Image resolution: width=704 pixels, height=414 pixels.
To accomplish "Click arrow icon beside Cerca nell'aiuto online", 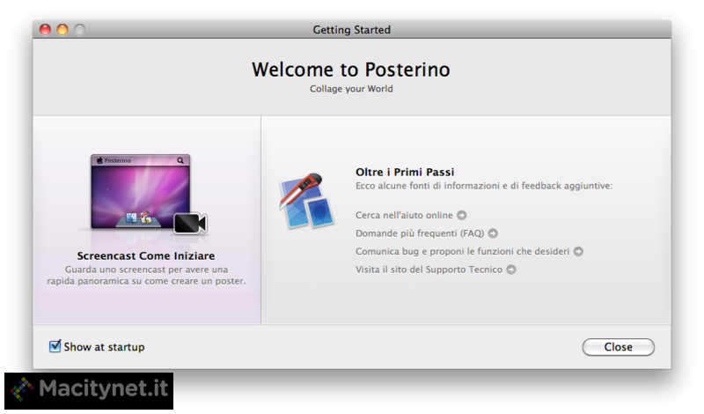I will coord(462,215).
